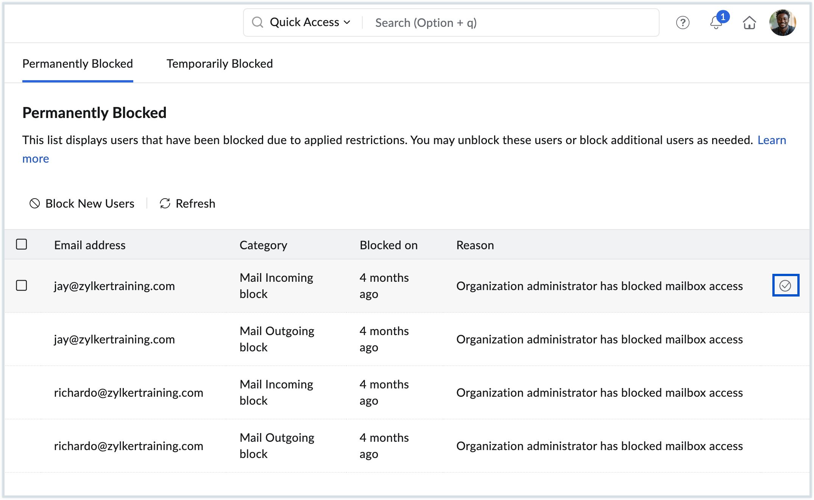Image resolution: width=814 pixels, height=500 pixels.
Task: Click the search magnifier icon
Action: coord(257,22)
